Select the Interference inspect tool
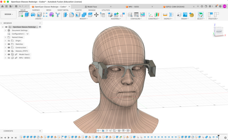 tap(171, 15)
